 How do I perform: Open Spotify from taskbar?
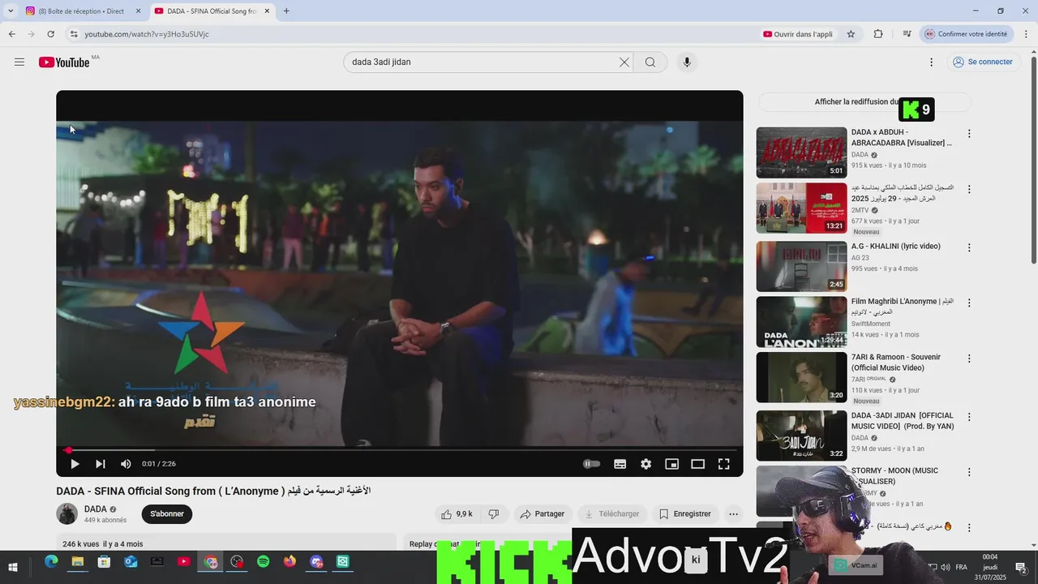[x=264, y=561]
